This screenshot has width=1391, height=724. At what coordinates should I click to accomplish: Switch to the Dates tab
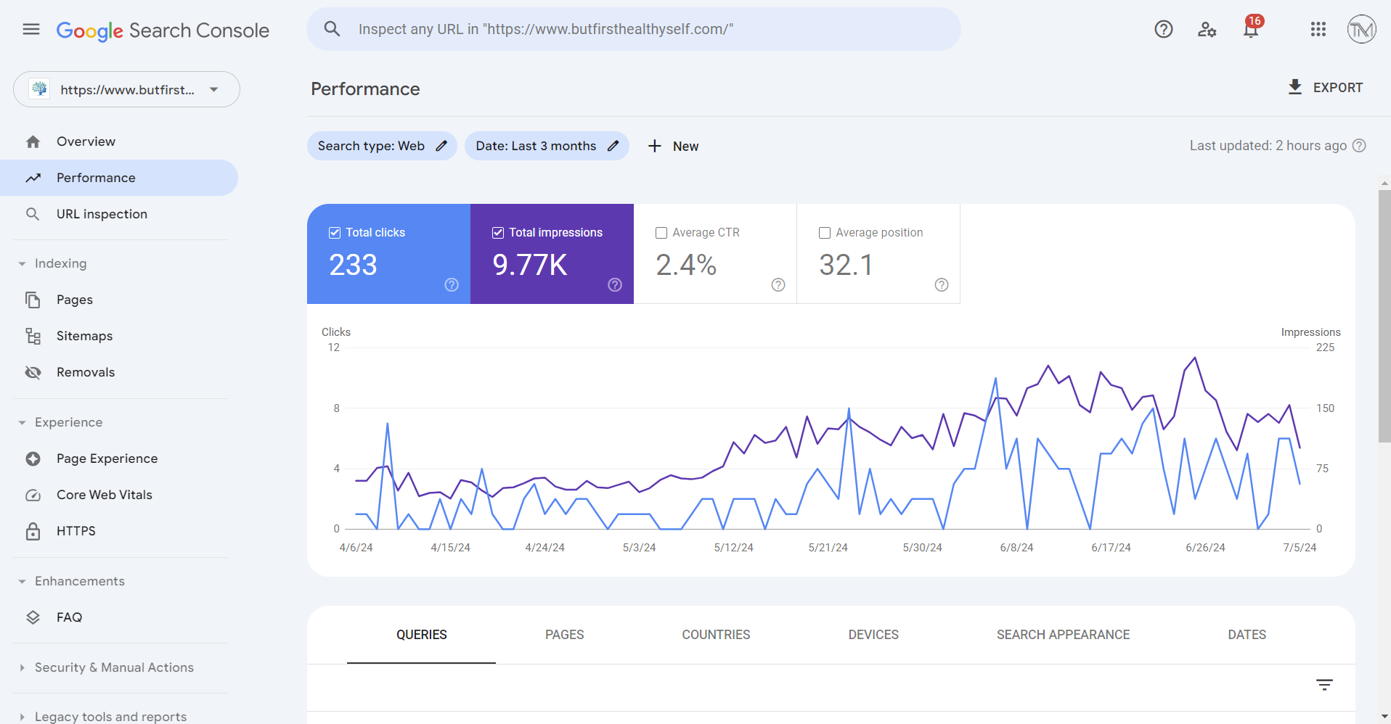(x=1247, y=635)
